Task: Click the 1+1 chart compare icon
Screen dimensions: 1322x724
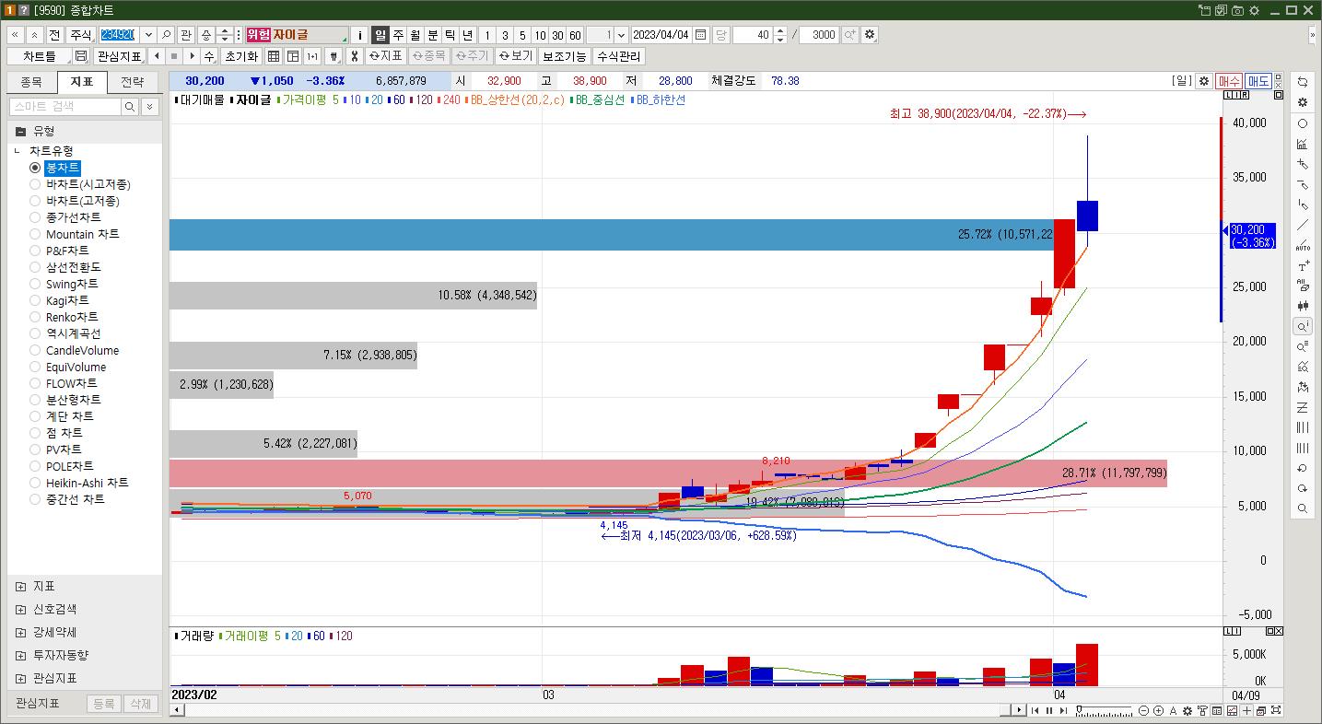Action: (x=312, y=56)
